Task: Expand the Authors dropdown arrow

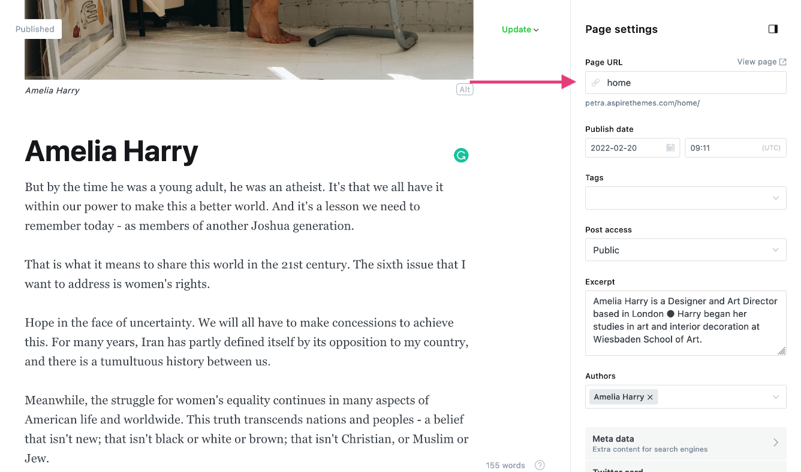Action: pos(776,397)
